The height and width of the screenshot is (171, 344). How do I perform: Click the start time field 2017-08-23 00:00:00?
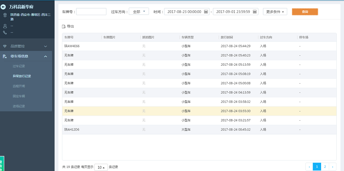pyautogui.click(x=187, y=11)
